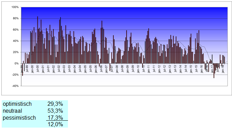Select the 53,3% value
This screenshot has height=129, width=232.
(55, 111)
